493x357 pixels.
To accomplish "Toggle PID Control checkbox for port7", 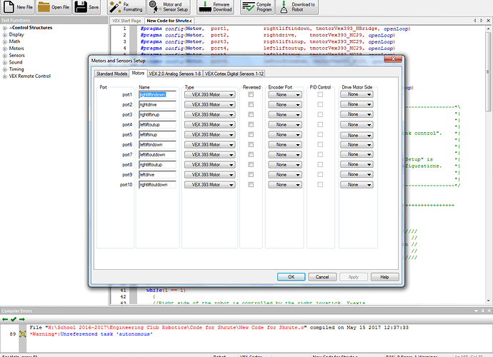I will [x=320, y=155].
